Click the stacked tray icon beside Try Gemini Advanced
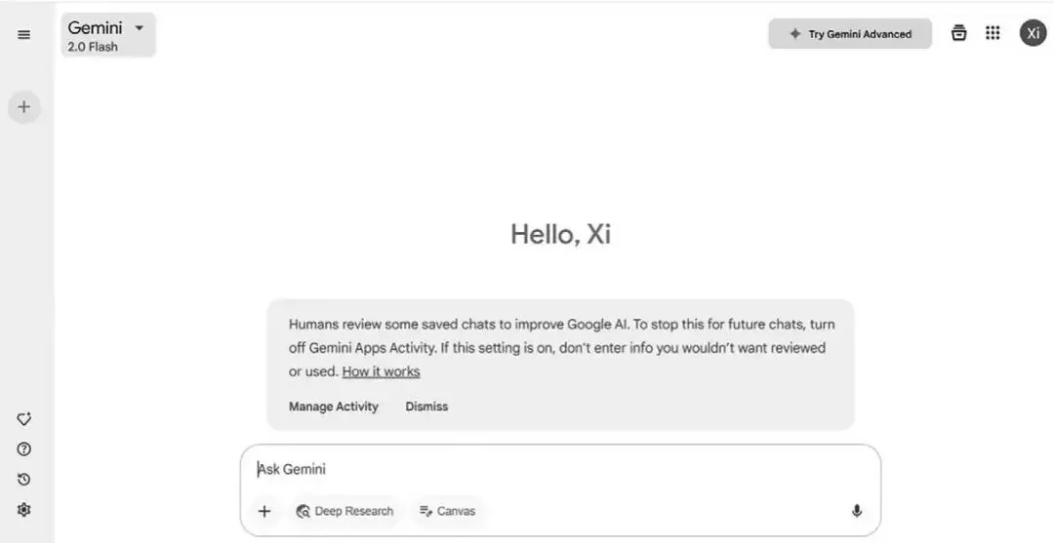The image size is (1054, 543). click(959, 33)
